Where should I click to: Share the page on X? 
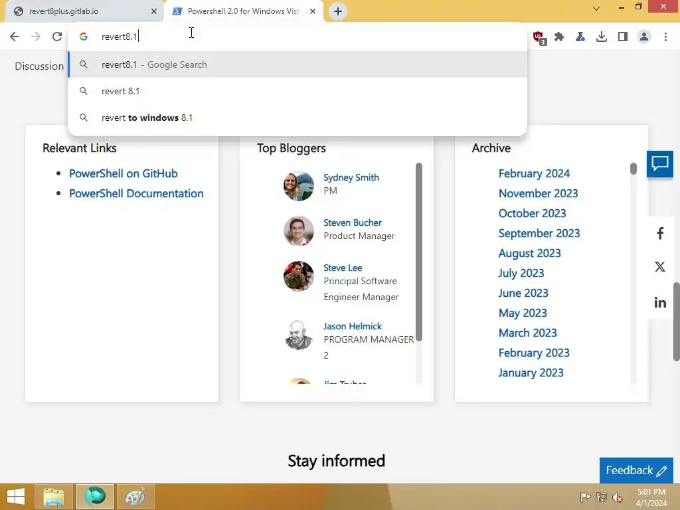point(659,266)
